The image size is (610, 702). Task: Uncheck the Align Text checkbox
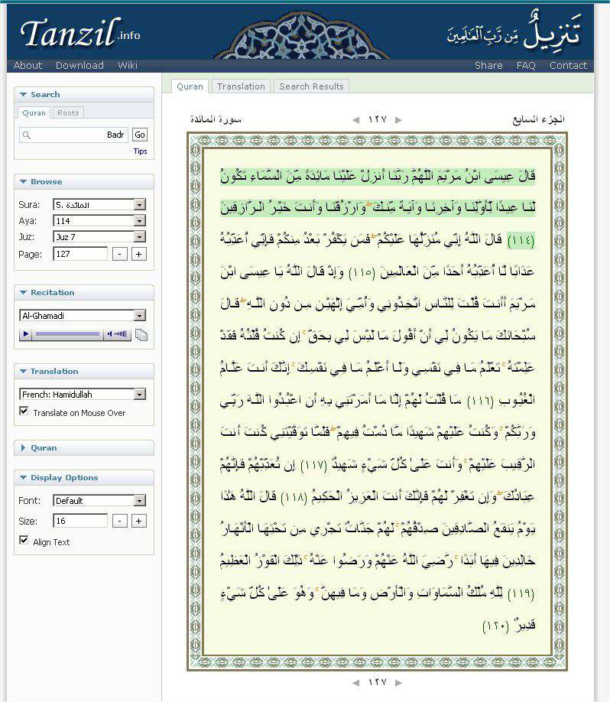[24, 541]
